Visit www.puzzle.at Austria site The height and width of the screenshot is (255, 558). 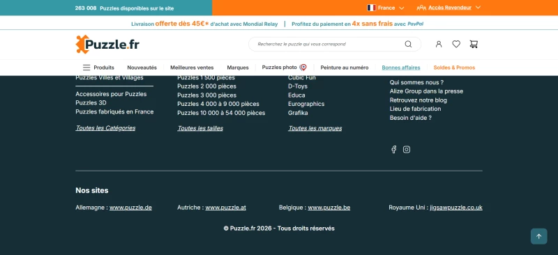(225, 208)
